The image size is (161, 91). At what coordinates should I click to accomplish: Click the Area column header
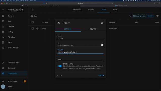pos(137,22)
